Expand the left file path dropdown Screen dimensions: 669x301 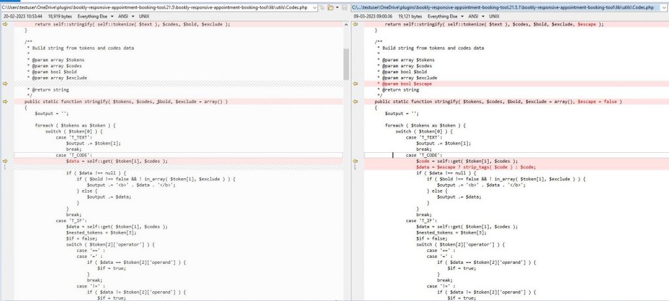coord(314,7)
